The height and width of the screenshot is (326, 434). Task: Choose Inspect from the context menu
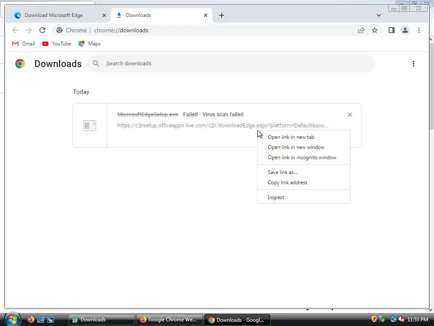[x=303, y=197]
